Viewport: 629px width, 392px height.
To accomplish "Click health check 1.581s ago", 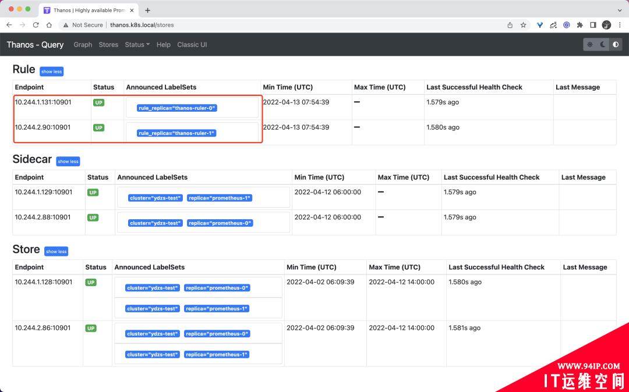I will click(465, 327).
